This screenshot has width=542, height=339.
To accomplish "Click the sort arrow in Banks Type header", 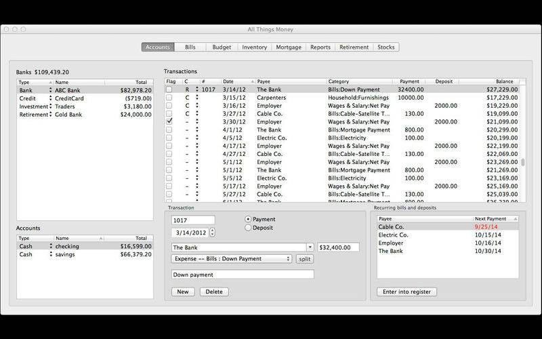I will click(50, 81).
